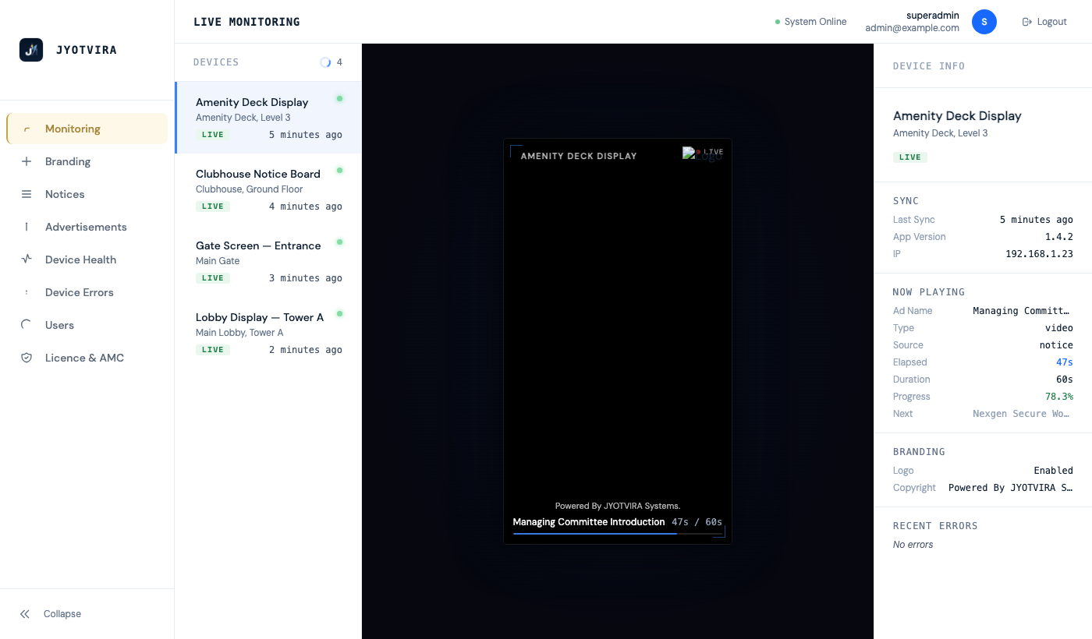
Task: Open Licence & AMC page
Action: 87,358
